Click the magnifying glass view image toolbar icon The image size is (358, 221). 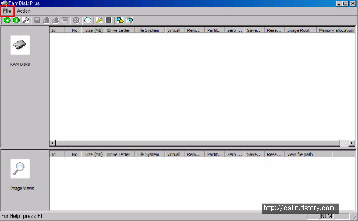[26, 21]
